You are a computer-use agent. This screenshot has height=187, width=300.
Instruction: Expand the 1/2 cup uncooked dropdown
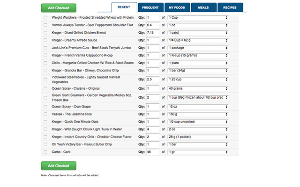click(198, 122)
